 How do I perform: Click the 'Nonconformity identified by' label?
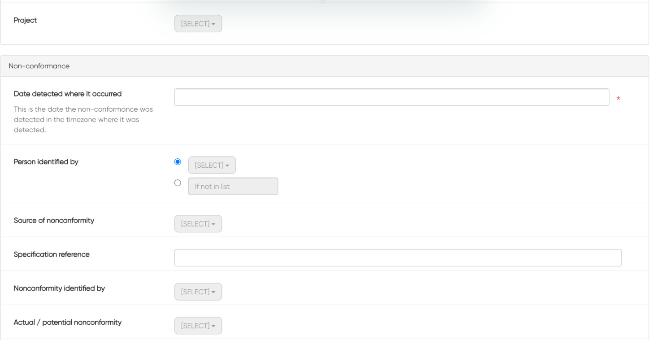click(59, 288)
